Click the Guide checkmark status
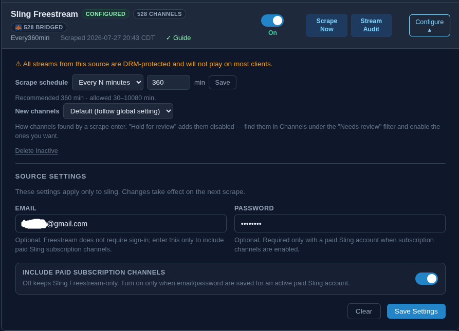 (178, 37)
